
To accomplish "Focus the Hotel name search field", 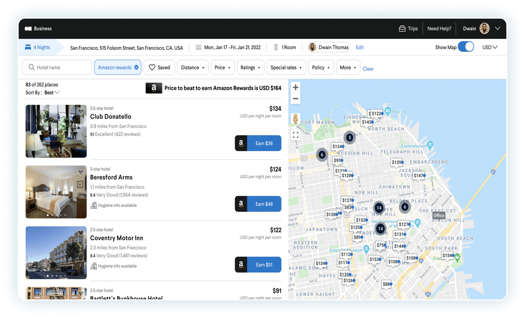I will (57, 67).
